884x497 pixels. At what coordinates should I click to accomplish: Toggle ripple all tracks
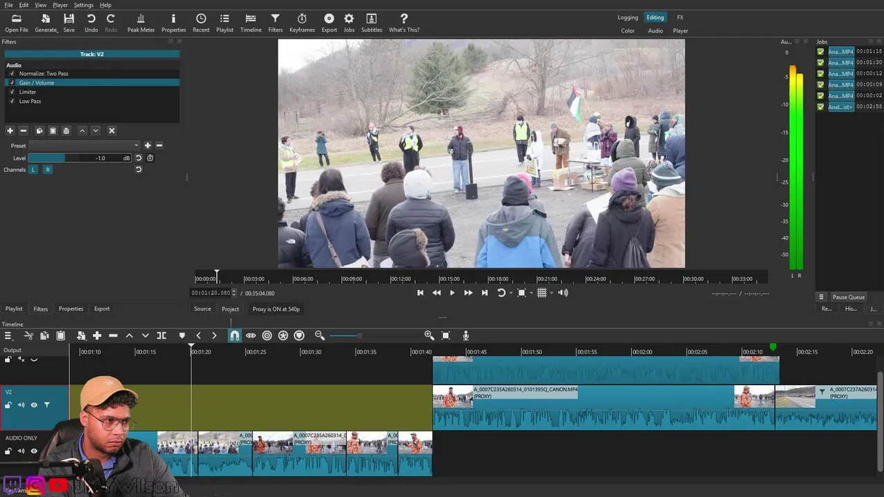pos(283,335)
